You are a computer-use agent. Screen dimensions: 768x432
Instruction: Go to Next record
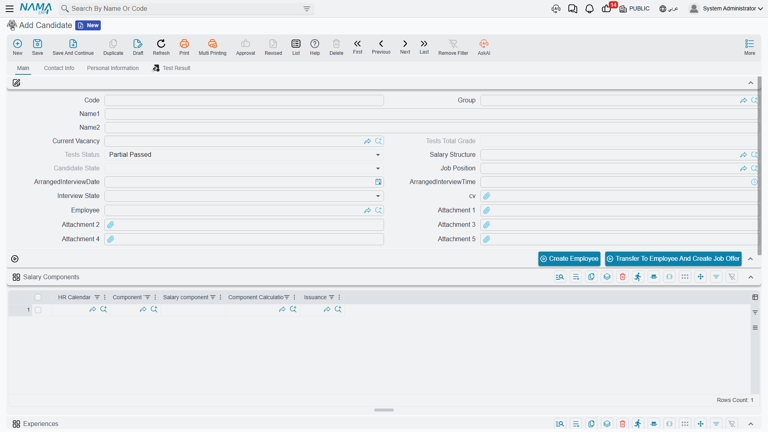[x=405, y=47]
